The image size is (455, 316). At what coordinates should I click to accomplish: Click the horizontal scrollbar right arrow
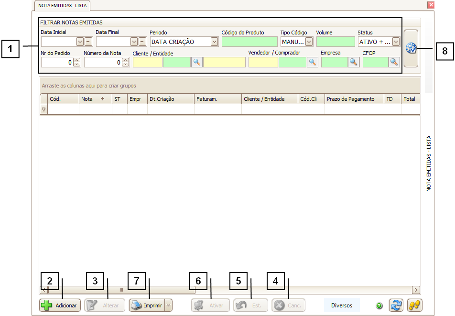(415, 290)
